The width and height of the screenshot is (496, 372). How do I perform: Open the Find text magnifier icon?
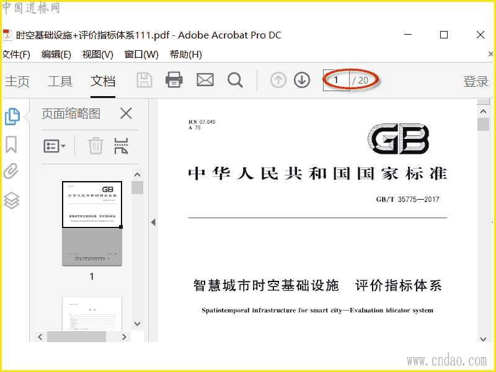[x=235, y=80]
